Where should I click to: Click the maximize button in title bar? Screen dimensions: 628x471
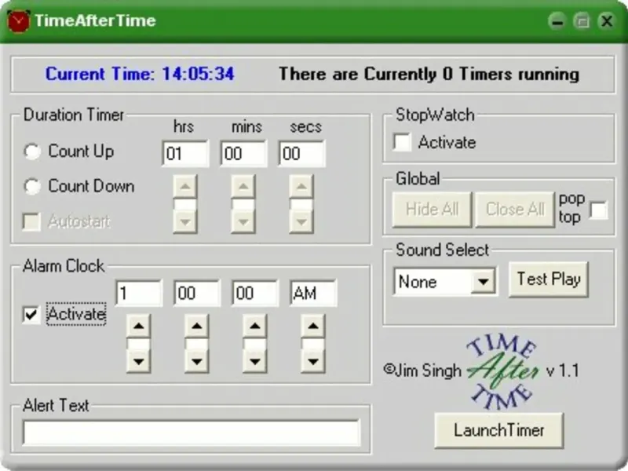coord(582,21)
